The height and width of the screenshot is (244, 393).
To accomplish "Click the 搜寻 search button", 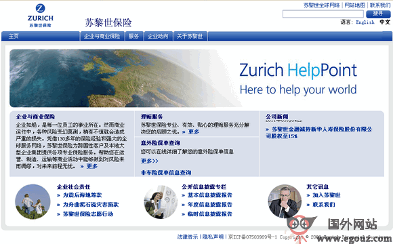I will pyautogui.click(x=378, y=14).
